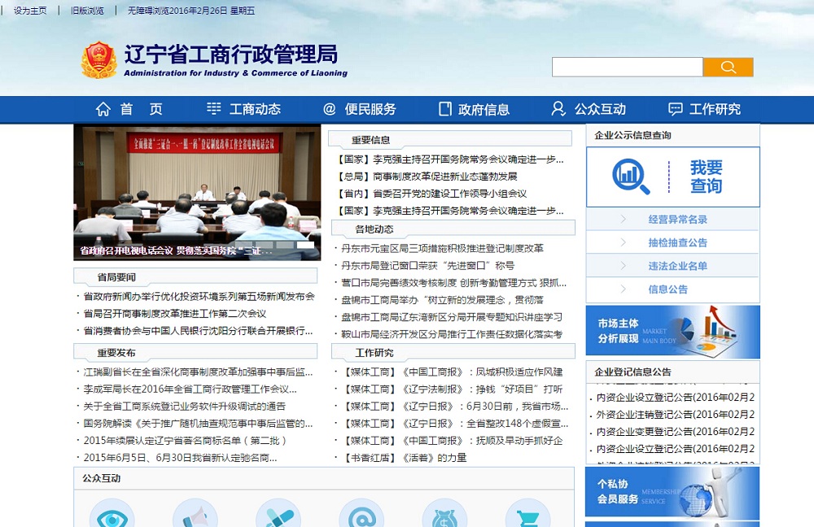
Task: Open news 鞍山市局经济开发区分局推行工作责任数据化
Action: pyautogui.click(x=452, y=334)
